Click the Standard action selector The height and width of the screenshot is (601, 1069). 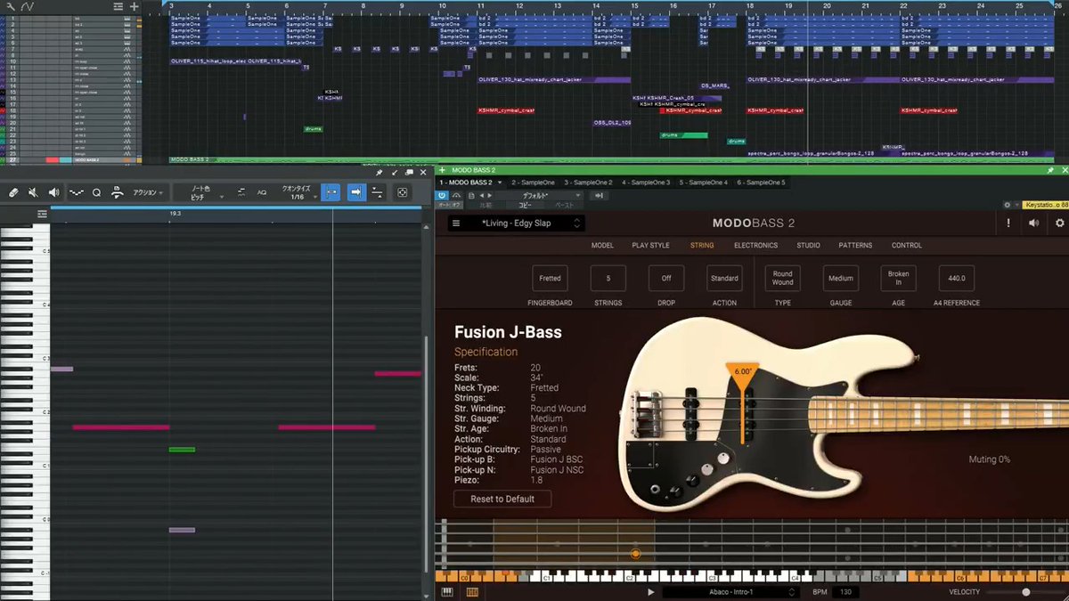pyautogui.click(x=724, y=279)
